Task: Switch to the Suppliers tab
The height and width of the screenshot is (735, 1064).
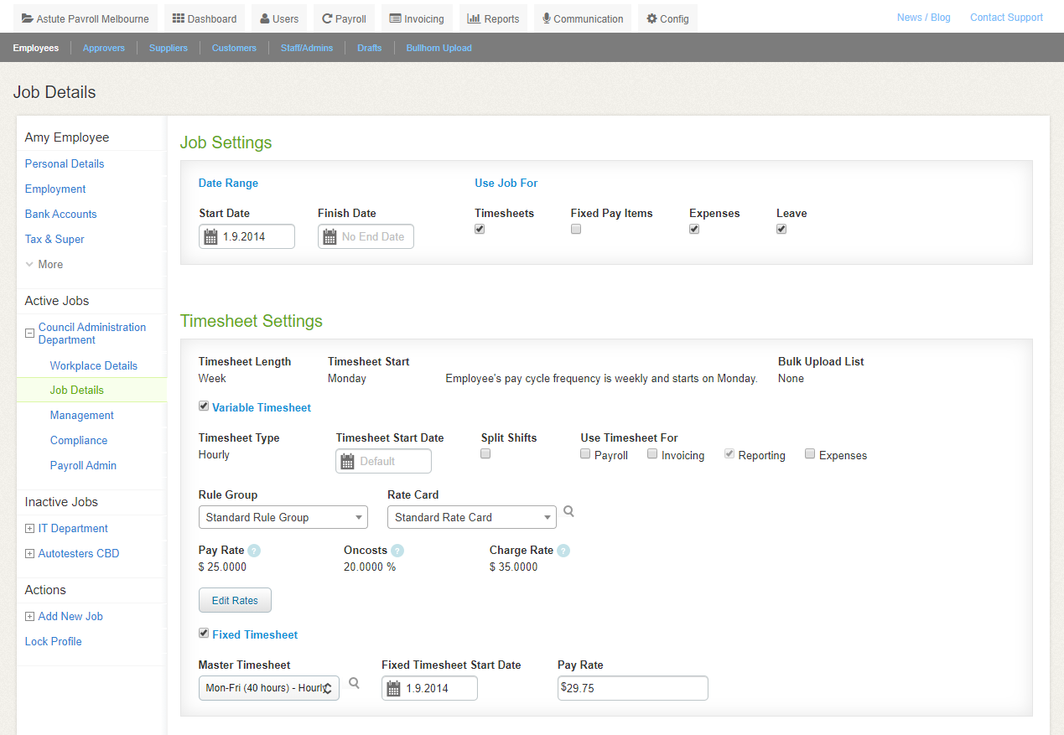Action: tap(169, 48)
